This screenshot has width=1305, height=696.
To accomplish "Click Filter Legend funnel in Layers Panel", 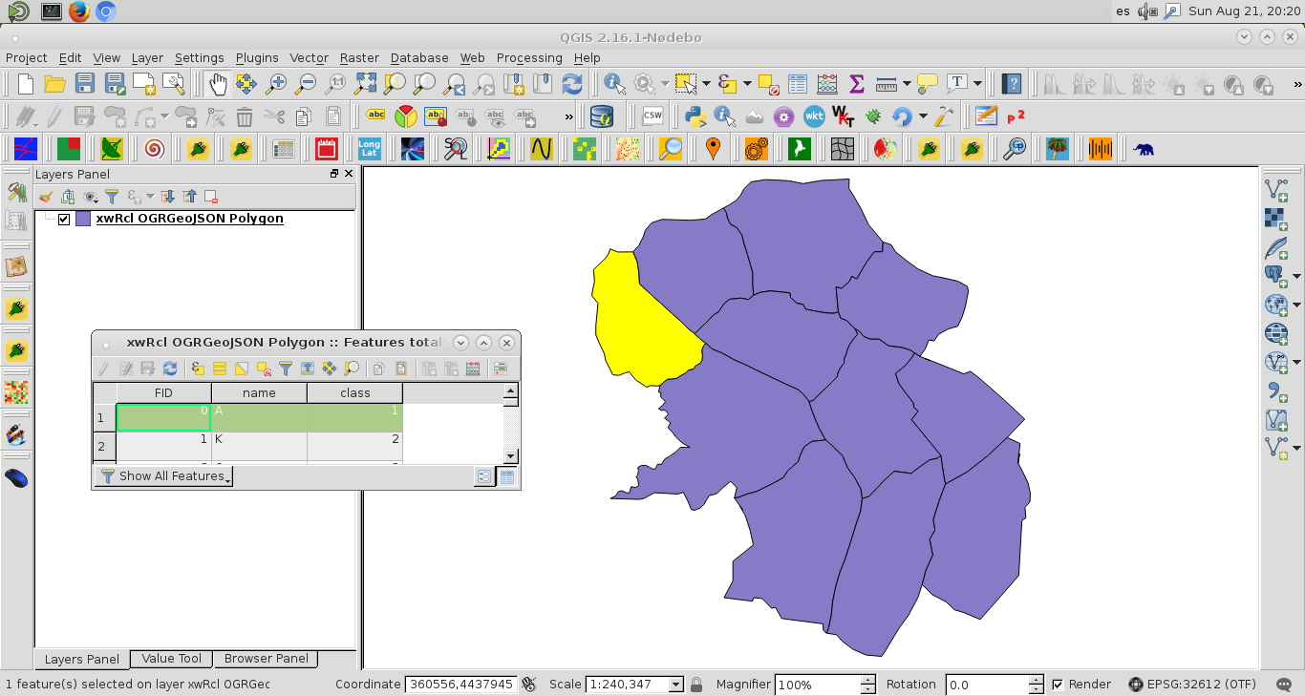I will pos(112,197).
